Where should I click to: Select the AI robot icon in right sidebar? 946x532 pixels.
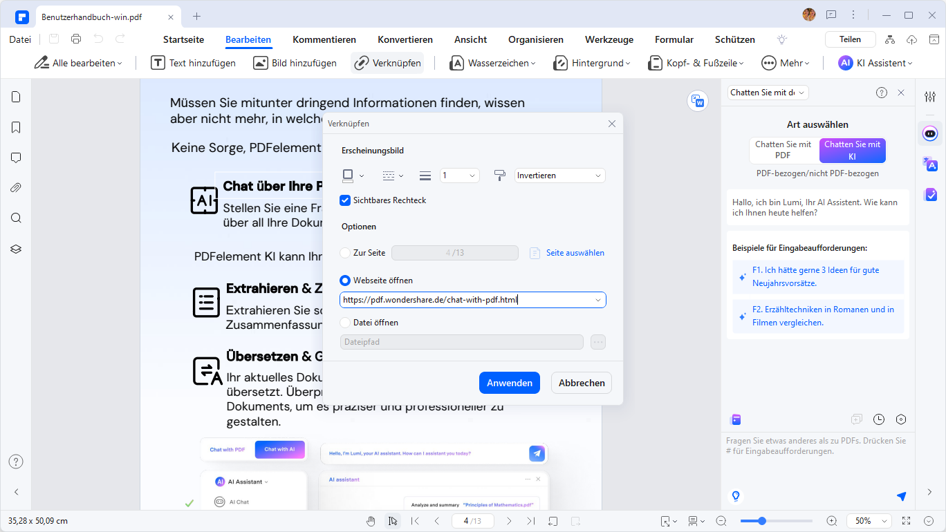click(x=930, y=133)
